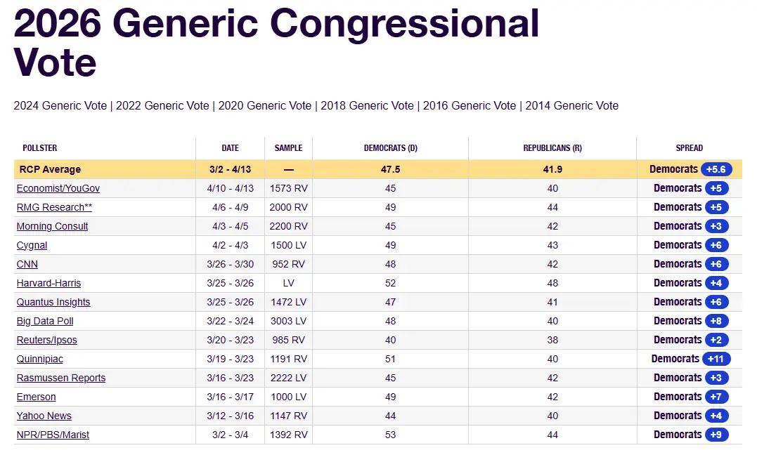The image size is (757, 455).
Task: Navigate to 2016 Generic Vote
Action: click(470, 106)
